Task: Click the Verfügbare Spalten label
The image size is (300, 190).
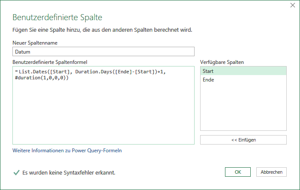Action: point(222,62)
